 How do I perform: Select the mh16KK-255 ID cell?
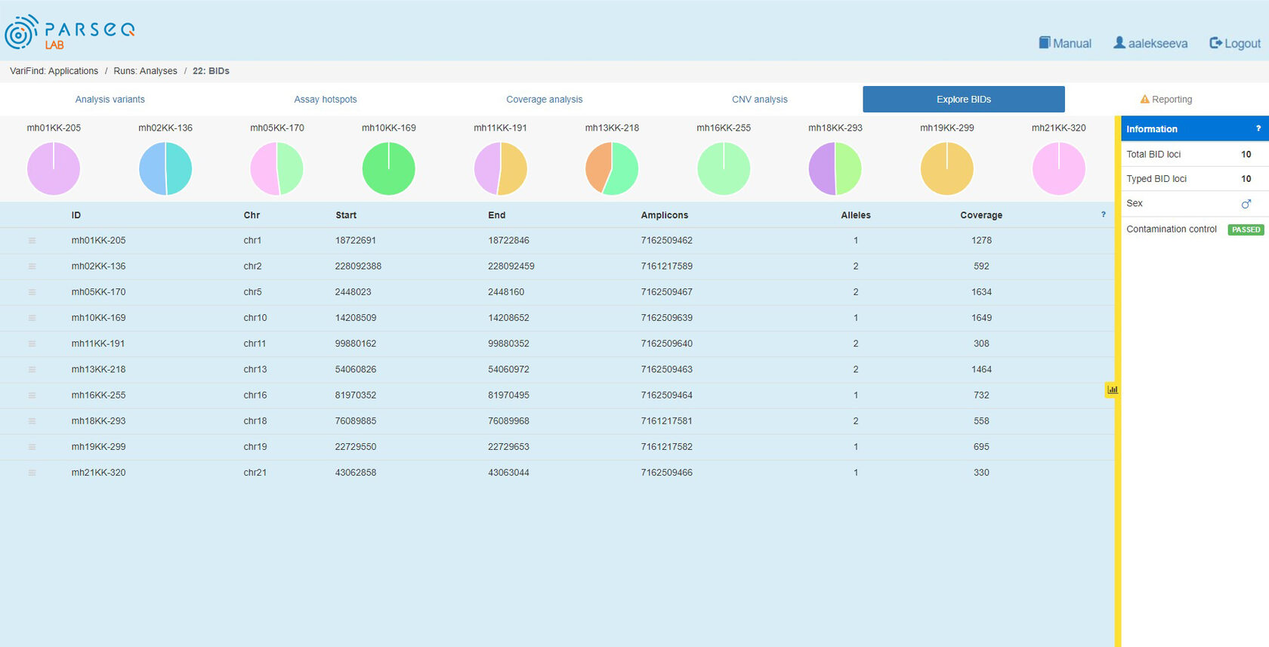[99, 395]
